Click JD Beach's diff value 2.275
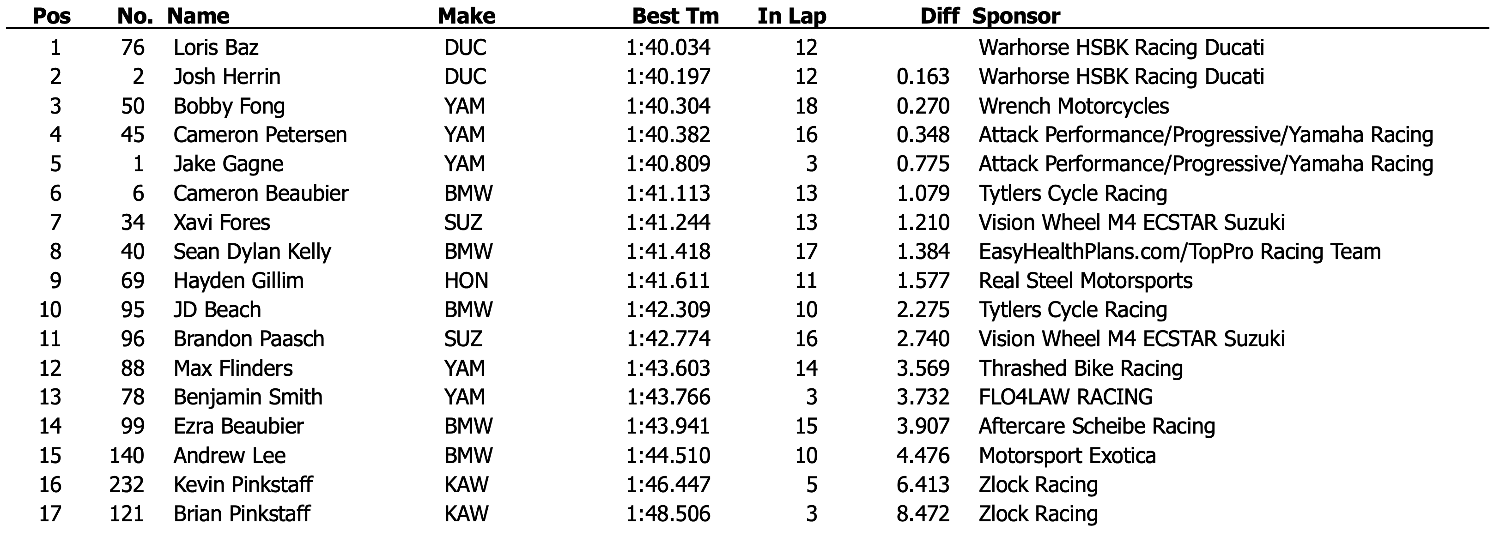This screenshot has width=1494, height=543. coord(923,310)
